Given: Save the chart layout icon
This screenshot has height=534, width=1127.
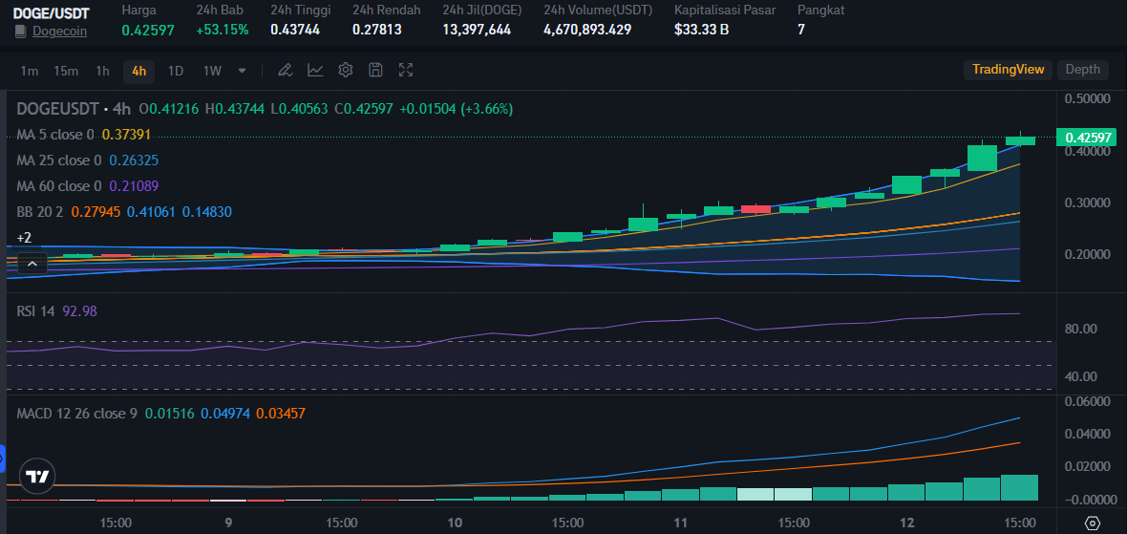Looking at the screenshot, I should [375, 70].
